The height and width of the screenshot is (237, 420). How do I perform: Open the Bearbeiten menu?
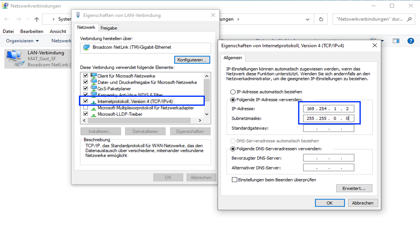[32, 31]
